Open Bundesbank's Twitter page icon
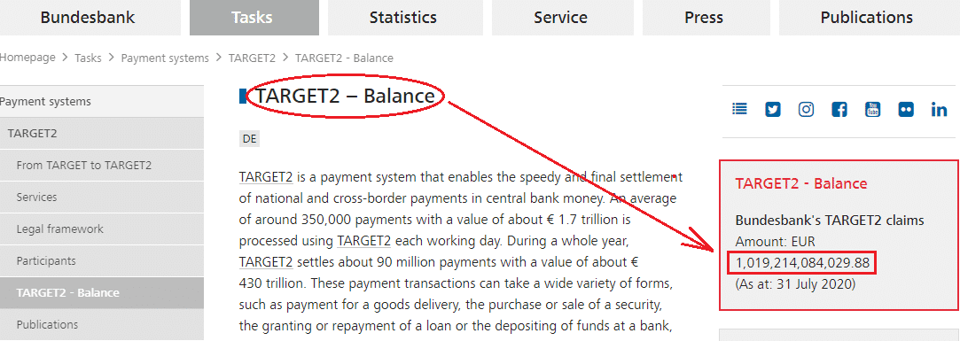Viewport: 960px width, 341px height. [773, 110]
